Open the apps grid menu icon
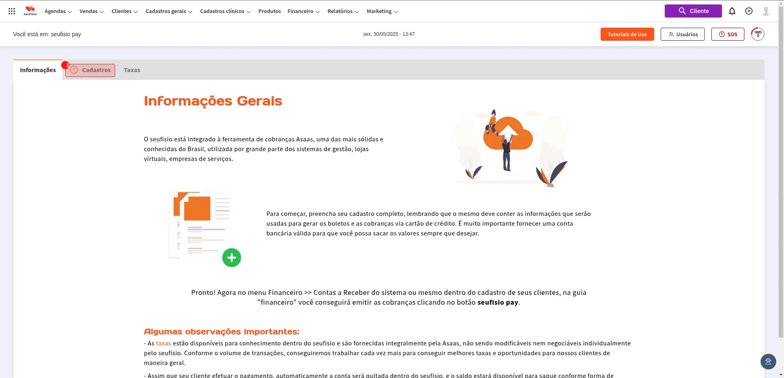784x378 pixels. [12, 11]
